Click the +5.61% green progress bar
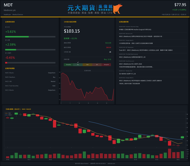The width and height of the screenshot is (190, 166). (x=17, y=37)
